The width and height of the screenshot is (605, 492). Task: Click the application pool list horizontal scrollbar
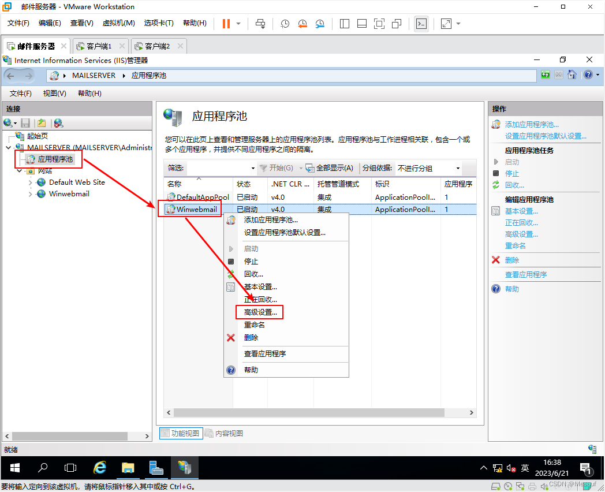tap(309, 412)
